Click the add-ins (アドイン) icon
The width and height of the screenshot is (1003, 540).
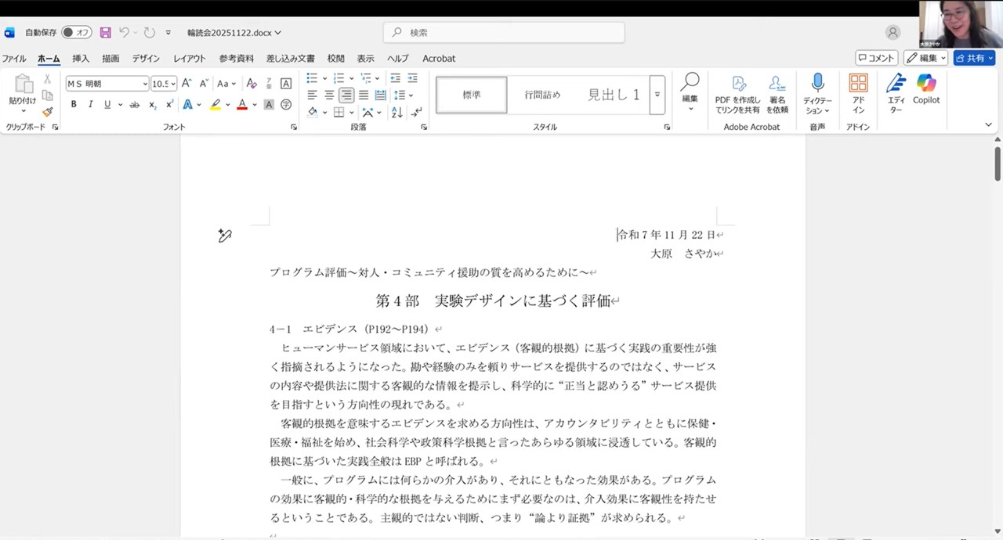pyautogui.click(x=858, y=90)
